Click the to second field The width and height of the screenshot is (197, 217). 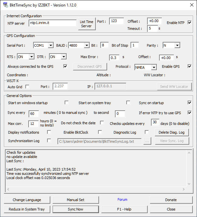[120, 114]
